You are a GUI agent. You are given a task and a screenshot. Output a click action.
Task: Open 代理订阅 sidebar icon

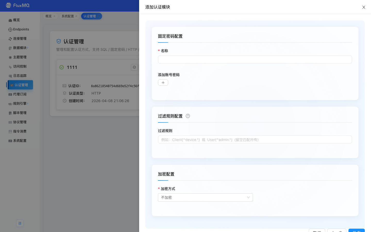coord(10,95)
